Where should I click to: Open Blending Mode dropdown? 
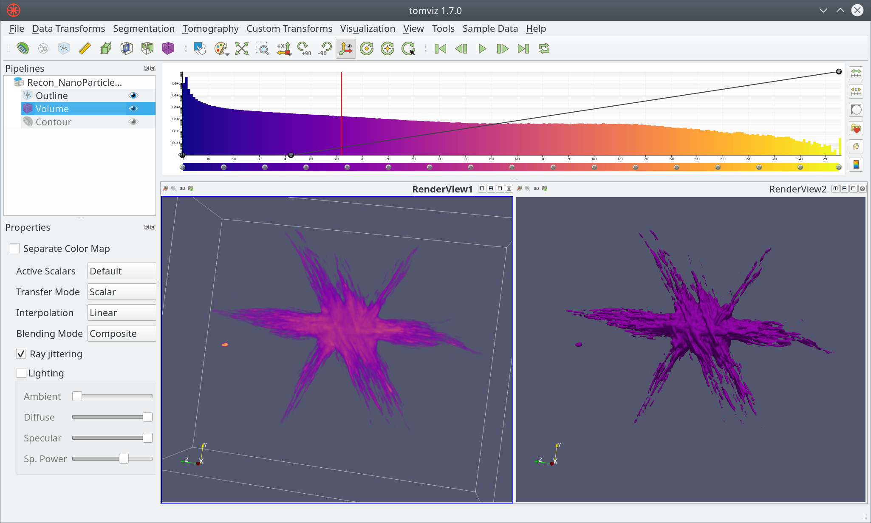tap(122, 334)
